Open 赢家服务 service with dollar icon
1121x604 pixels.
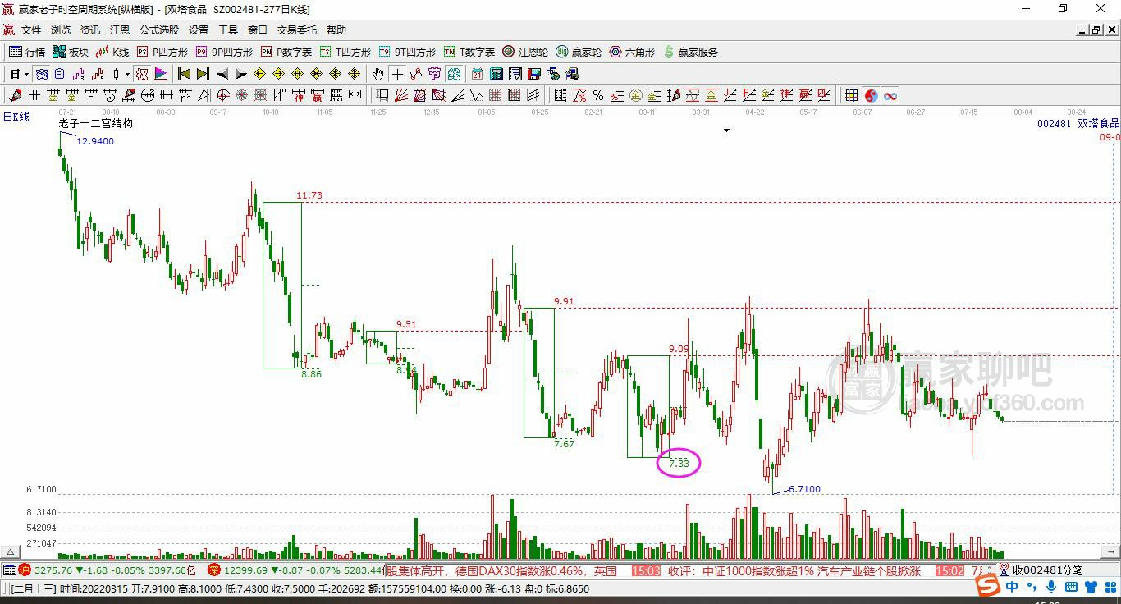tap(690, 52)
